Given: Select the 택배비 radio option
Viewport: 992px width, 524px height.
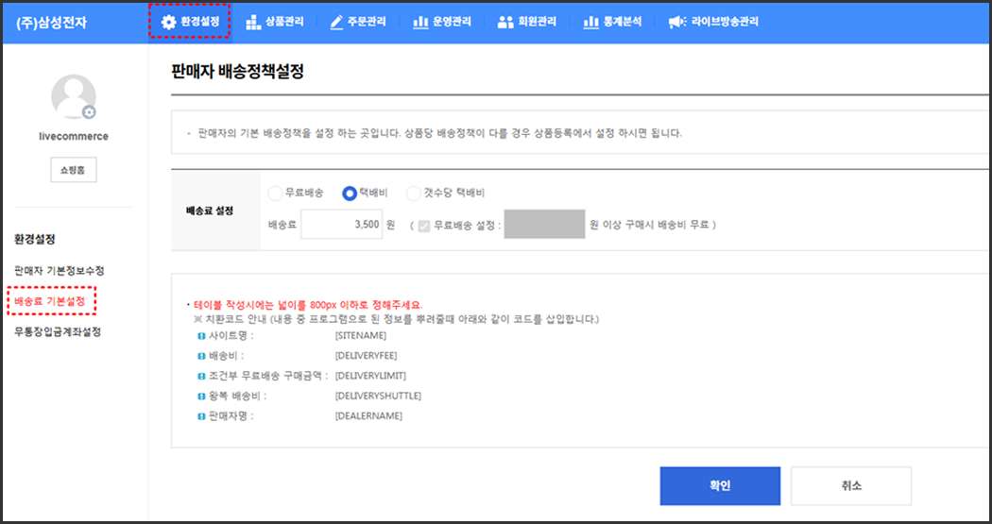Looking at the screenshot, I should [x=350, y=193].
